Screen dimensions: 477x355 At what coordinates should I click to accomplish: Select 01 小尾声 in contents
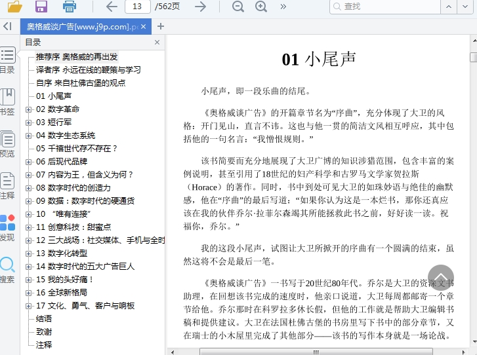[x=54, y=96]
